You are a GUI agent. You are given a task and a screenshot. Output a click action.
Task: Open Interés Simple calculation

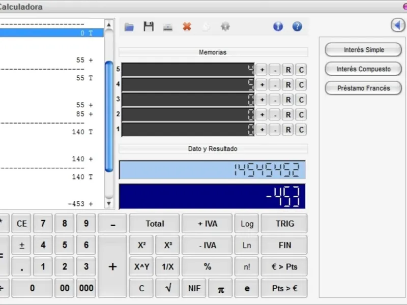(x=364, y=50)
